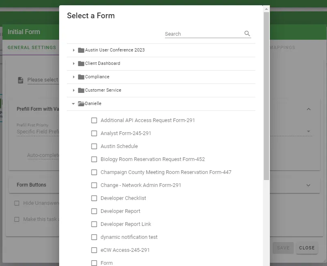Viewport: 327px width, 266px height.
Task: Check the Austin Schedule checkbox
Action: 94,146
